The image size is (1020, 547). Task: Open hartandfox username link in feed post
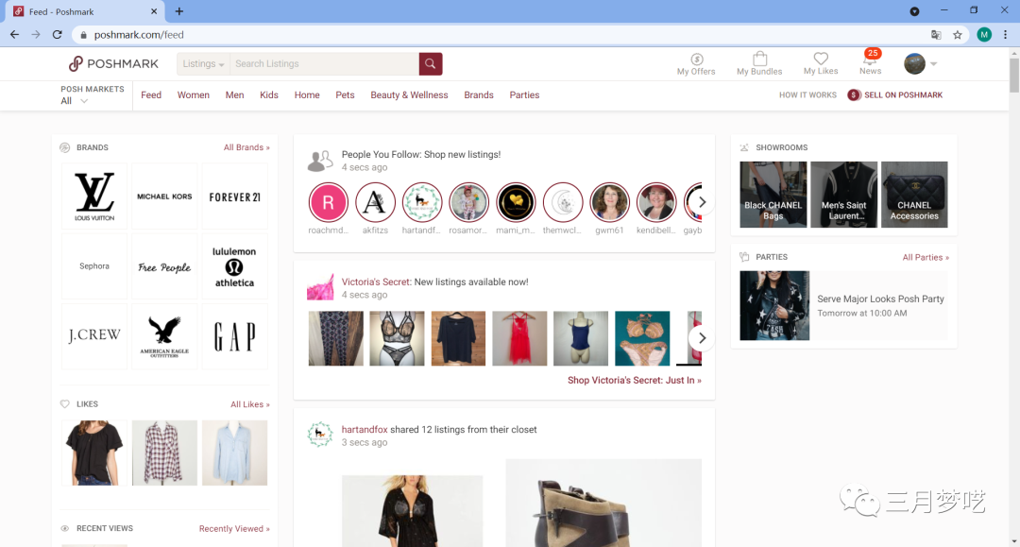click(365, 430)
